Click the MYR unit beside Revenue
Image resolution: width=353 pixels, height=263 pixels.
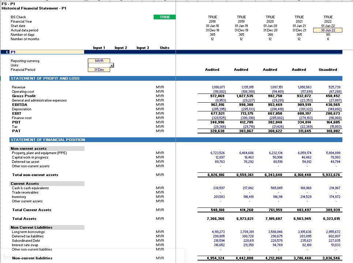pyautogui.click(x=160, y=87)
